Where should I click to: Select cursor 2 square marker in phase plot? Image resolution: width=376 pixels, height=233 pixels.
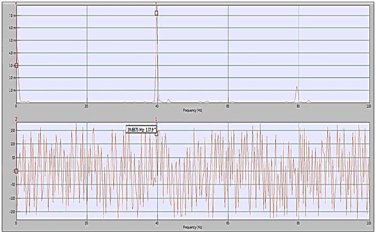tap(17, 171)
